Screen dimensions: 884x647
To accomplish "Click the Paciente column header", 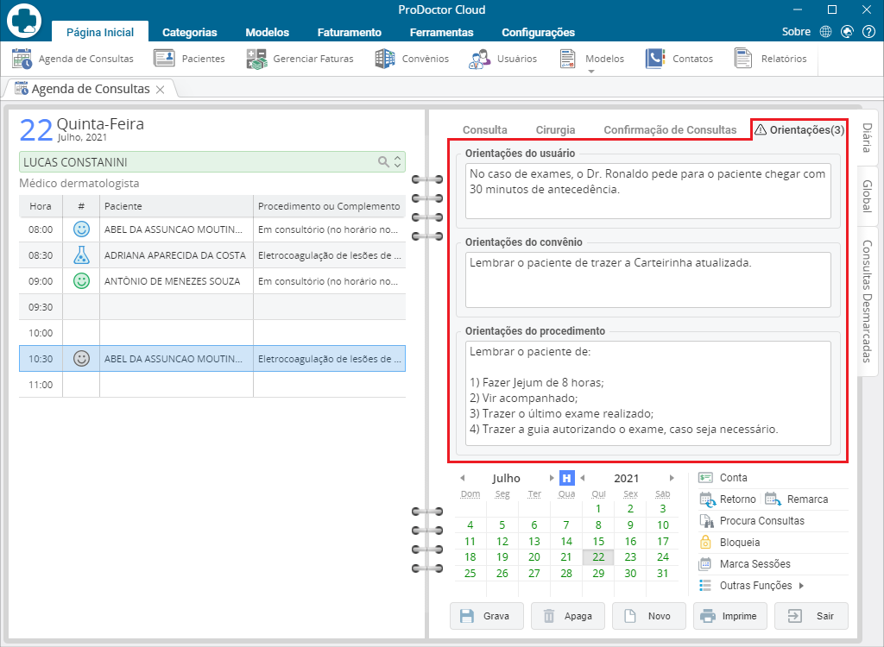I will click(176, 206).
